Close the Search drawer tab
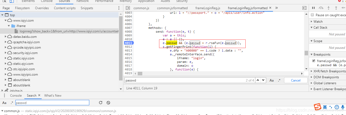 (x=39, y=95)
